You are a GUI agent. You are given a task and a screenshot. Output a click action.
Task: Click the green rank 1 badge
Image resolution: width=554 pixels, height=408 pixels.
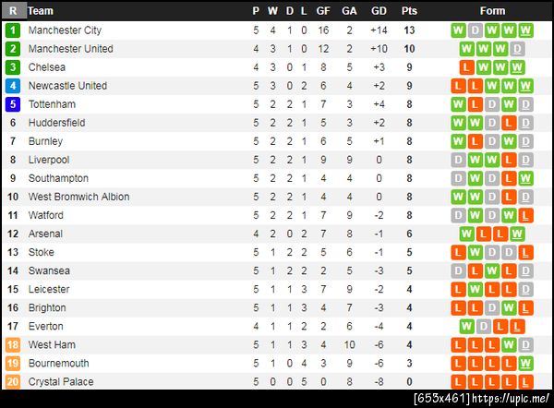(x=13, y=30)
